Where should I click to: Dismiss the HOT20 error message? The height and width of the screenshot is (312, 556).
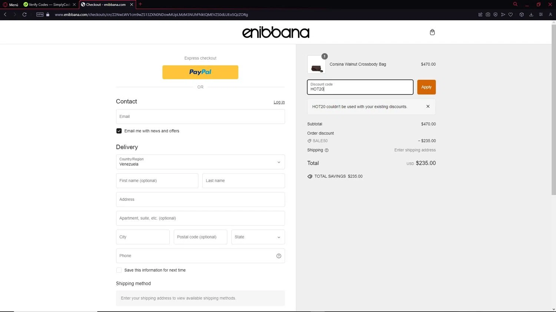pyautogui.click(x=428, y=106)
